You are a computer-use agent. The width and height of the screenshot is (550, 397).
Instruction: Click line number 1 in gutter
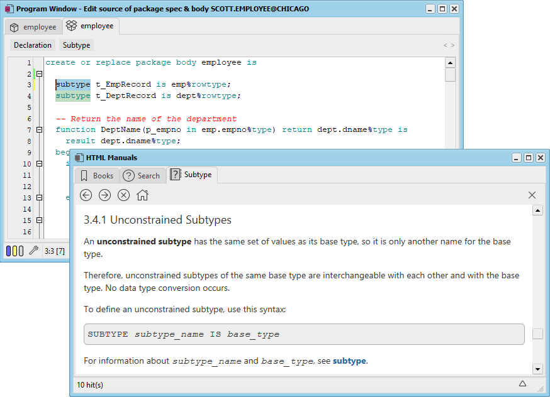[29, 63]
